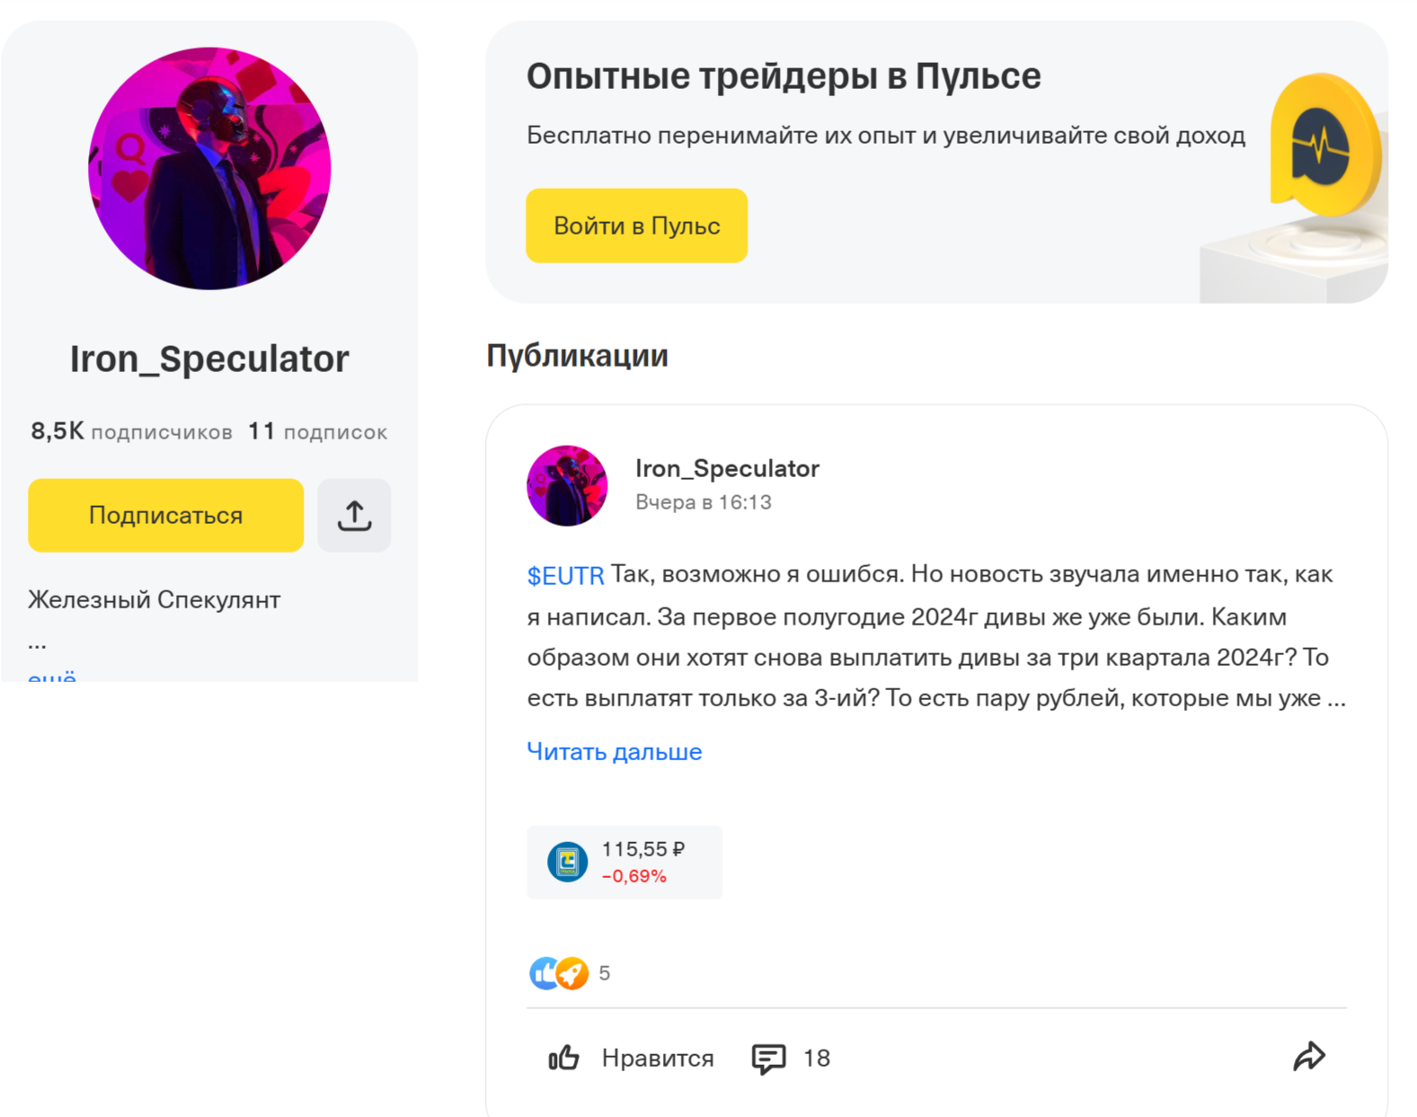1417x1117 pixels.
Task: Open the 11 подписок list
Action: click(x=317, y=432)
